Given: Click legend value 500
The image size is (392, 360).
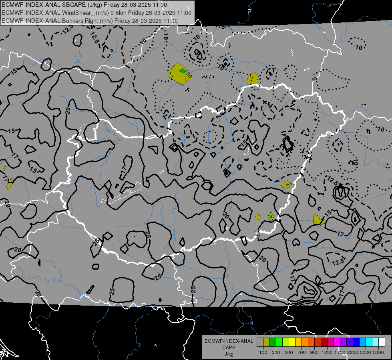Looking at the screenshot, I should pos(289,352).
